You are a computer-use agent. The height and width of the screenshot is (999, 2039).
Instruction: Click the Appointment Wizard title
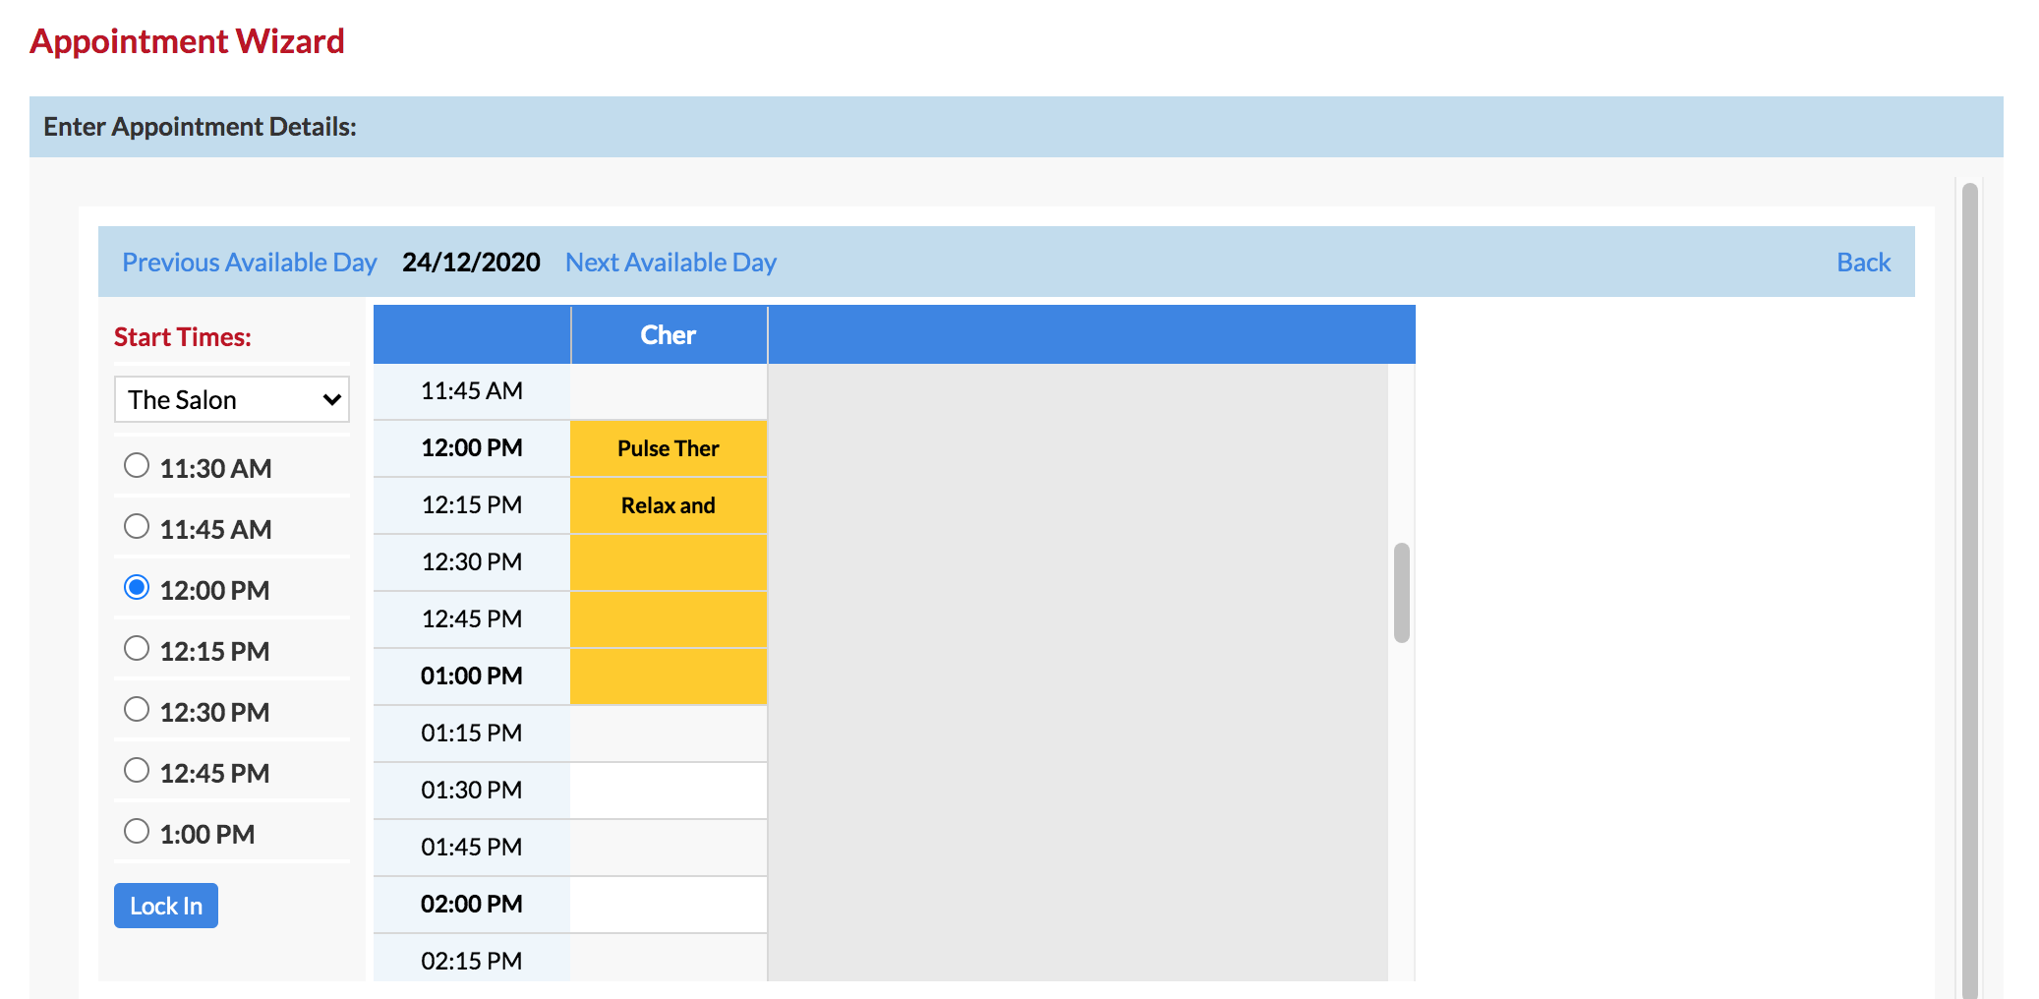coord(187,41)
